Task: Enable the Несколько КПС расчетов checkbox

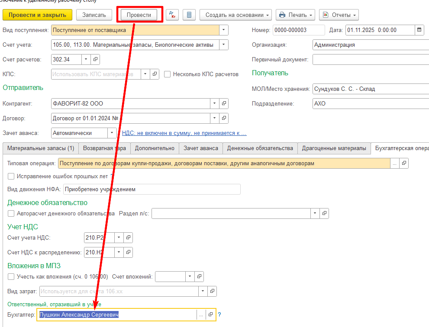Action: point(168,74)
